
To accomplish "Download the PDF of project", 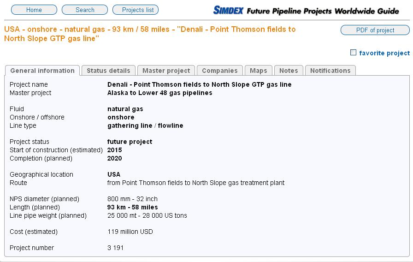I will 375,30.
